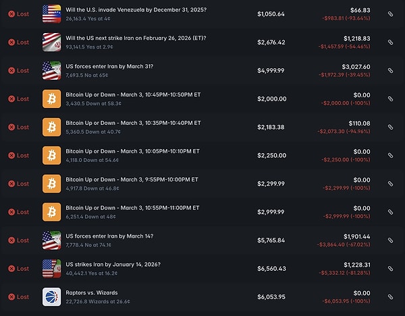Screen dimensions: 405x316
Task: Copy link for Venezuela invasion market row
Action: tap(390, 14)
